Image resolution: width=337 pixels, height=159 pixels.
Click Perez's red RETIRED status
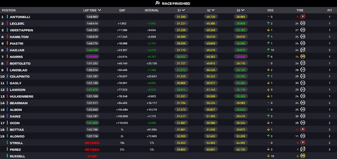(x=92, y=149)
